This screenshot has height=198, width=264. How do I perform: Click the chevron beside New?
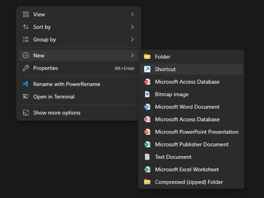point(132,56)
